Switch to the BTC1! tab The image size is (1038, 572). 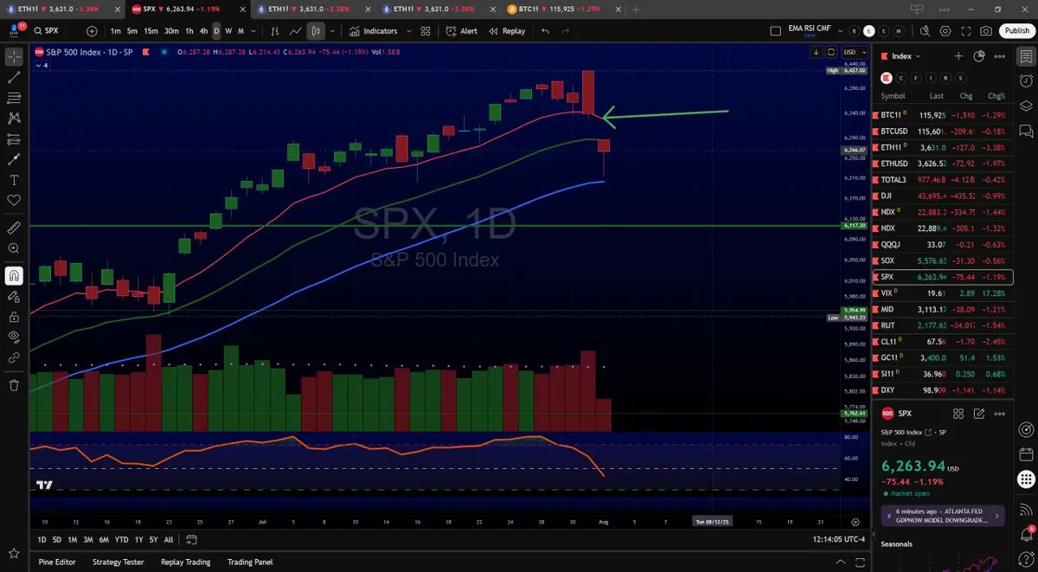pos(562,9)
